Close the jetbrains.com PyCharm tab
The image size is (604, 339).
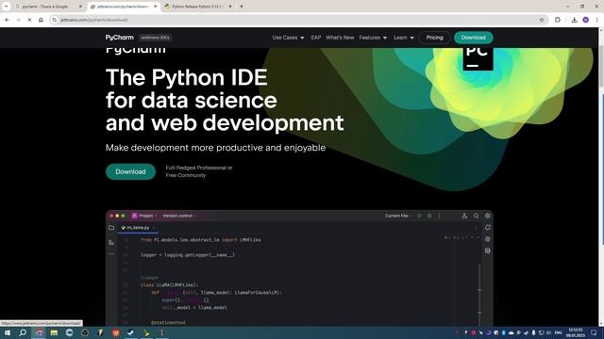tap(155, 7)
